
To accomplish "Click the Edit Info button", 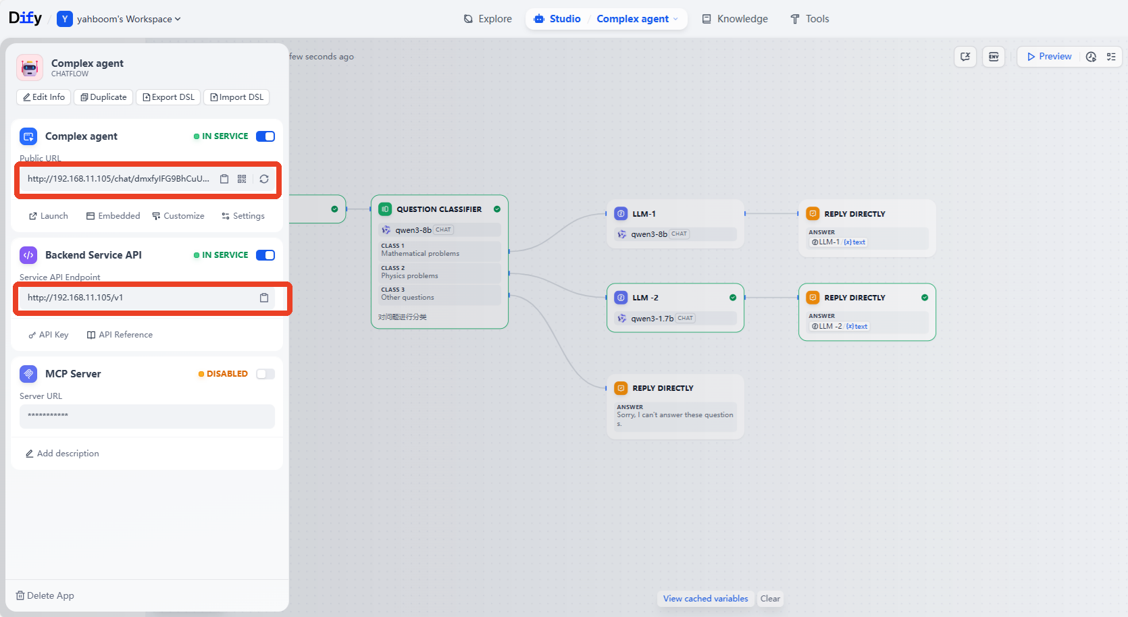I will [44, 97].
